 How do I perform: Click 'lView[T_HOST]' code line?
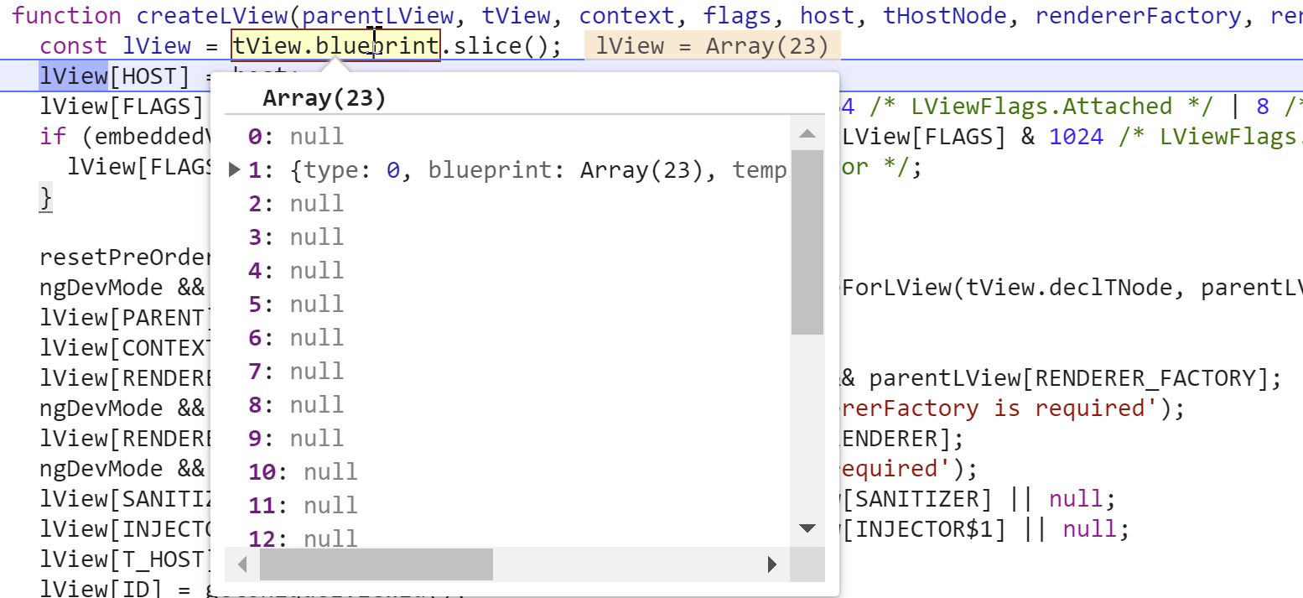(x=124, y=559)
